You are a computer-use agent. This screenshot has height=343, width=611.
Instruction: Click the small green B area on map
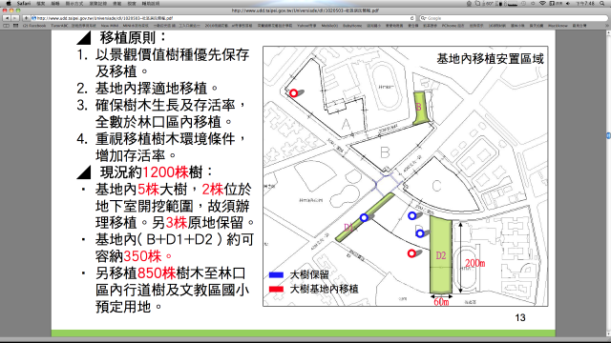coord(420,108)
